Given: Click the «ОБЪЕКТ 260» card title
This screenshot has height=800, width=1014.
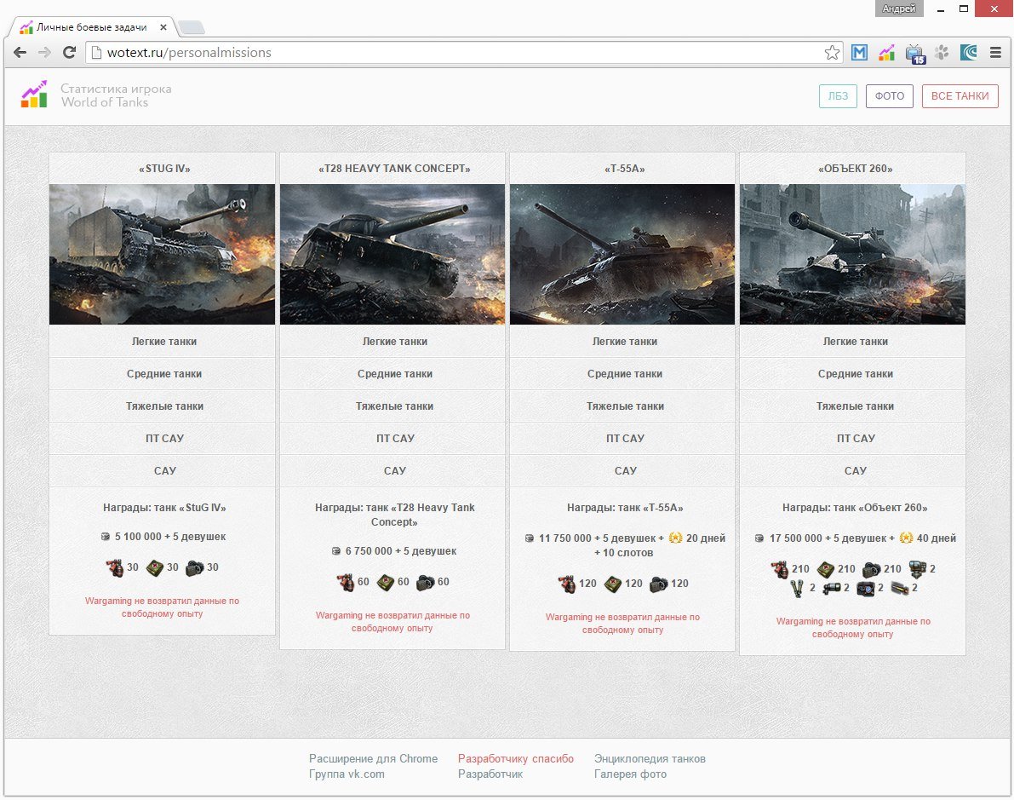Looking at the screenshot, I should pyautogui.click(x=855, y=169).
